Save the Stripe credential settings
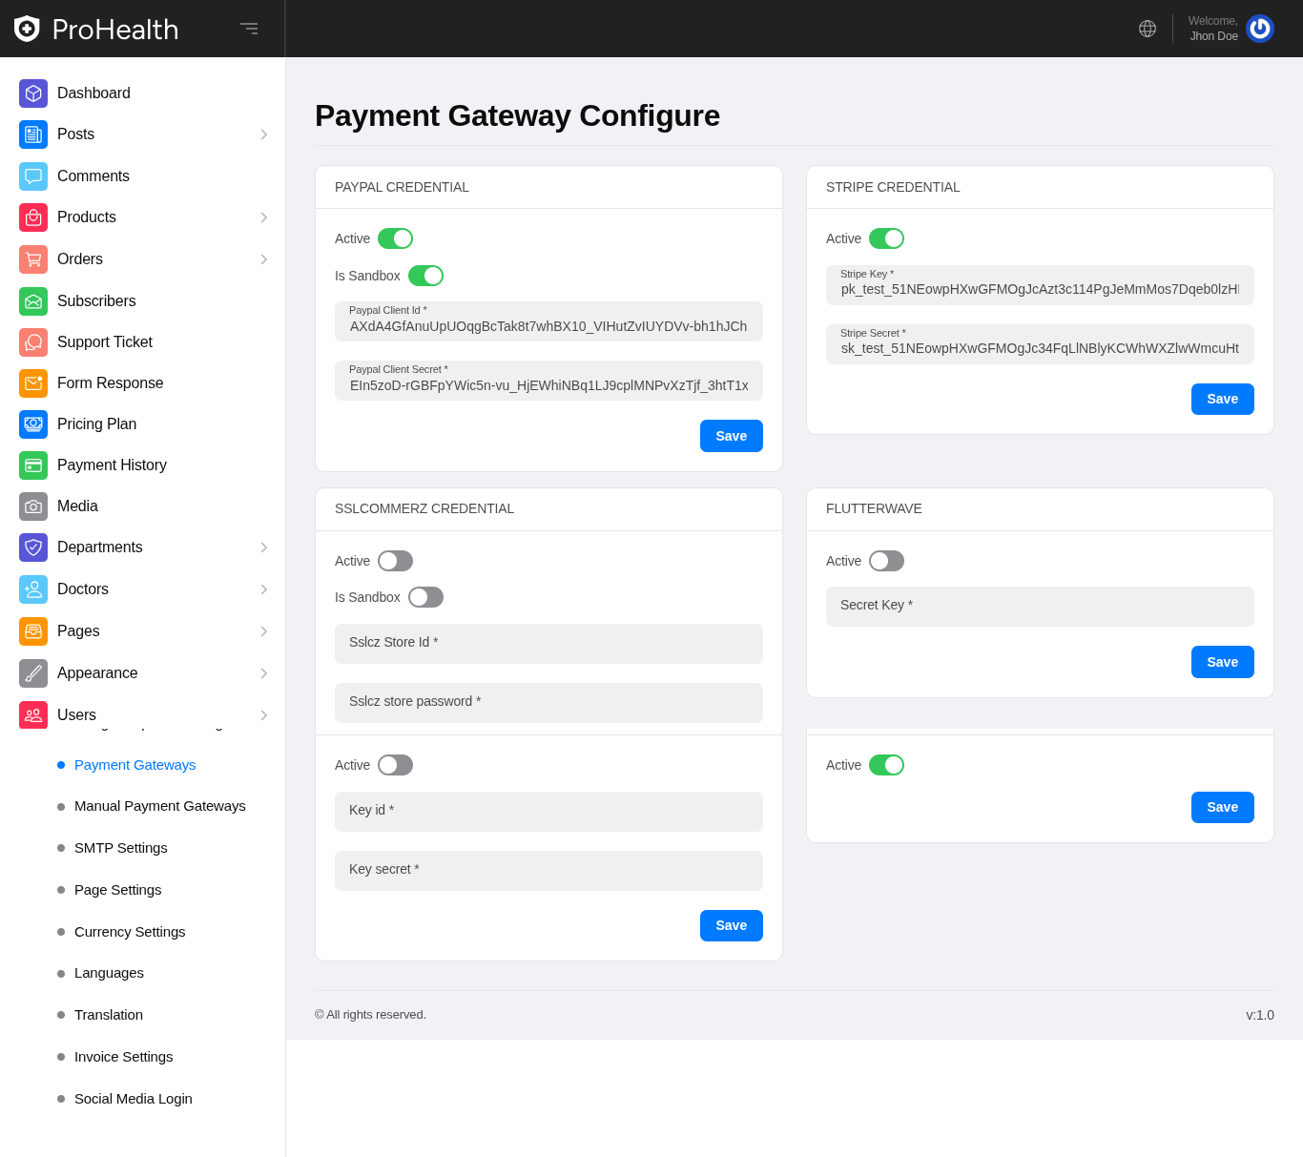This screenshot has height=1157, width=1303. click(x=1222, y=399)
